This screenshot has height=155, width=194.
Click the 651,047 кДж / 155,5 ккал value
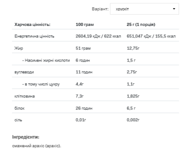point(151,36)
